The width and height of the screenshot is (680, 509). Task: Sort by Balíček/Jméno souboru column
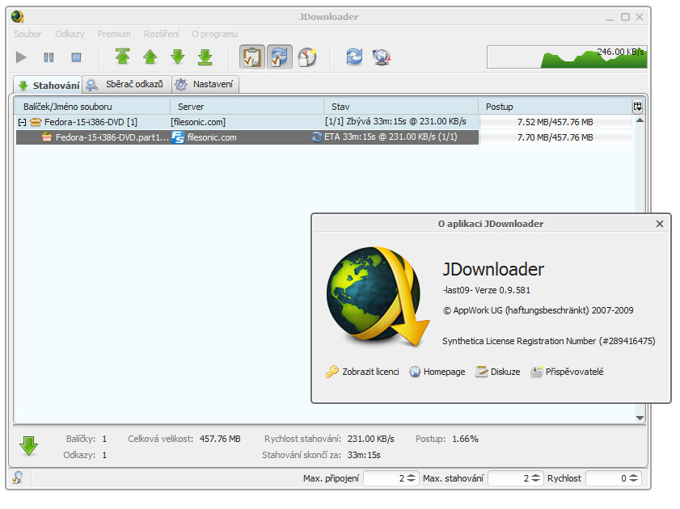(x=91, y=107)
